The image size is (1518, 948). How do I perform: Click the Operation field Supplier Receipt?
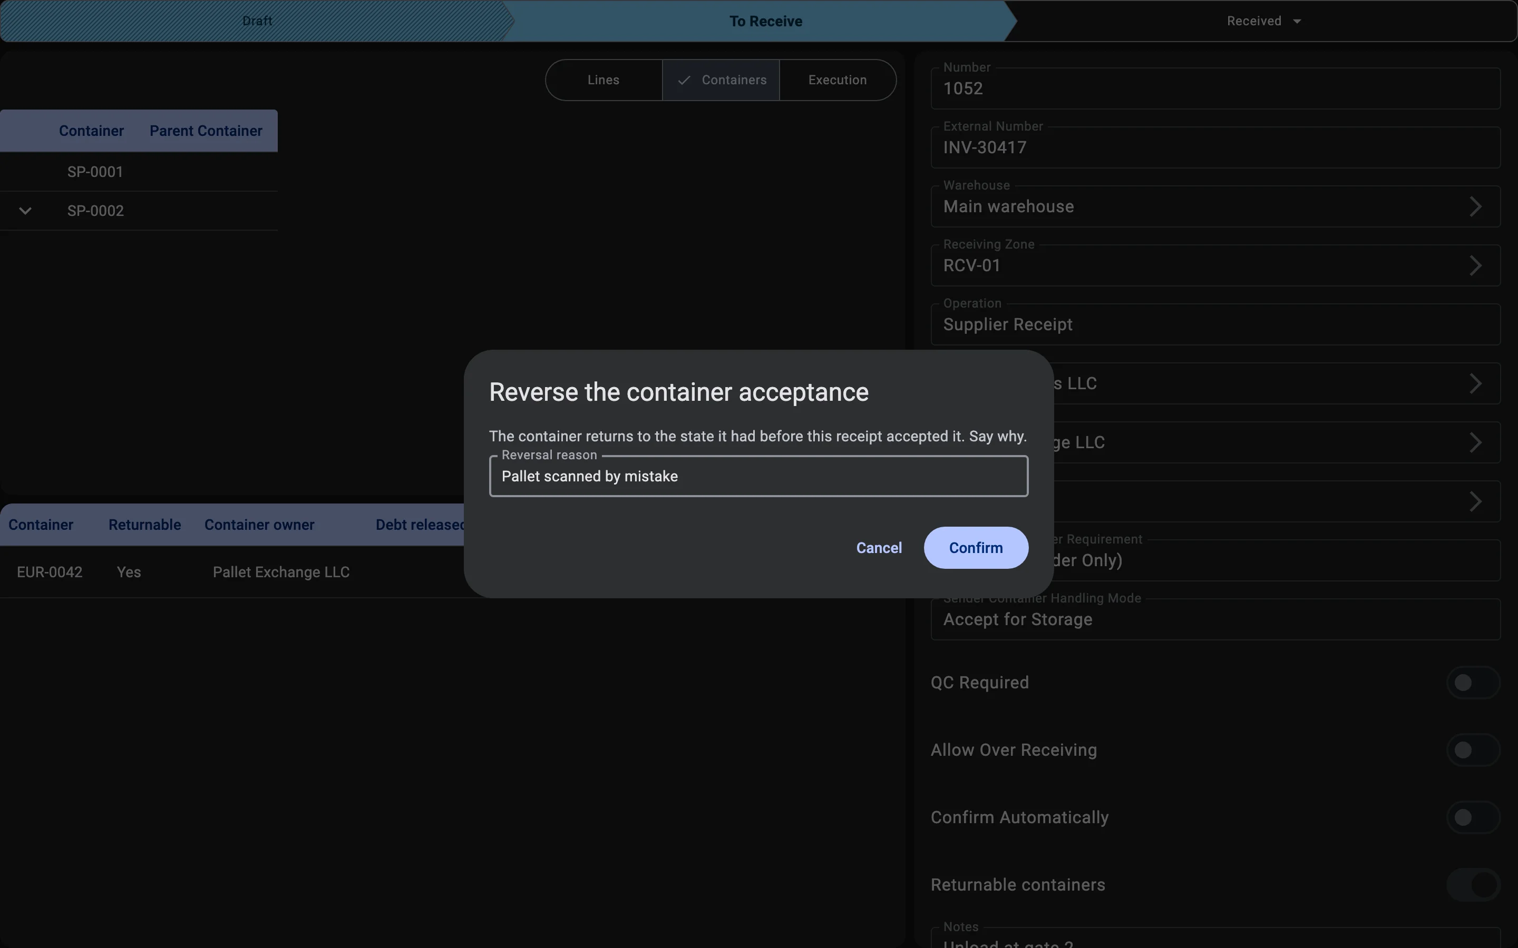pos(1215,324)
